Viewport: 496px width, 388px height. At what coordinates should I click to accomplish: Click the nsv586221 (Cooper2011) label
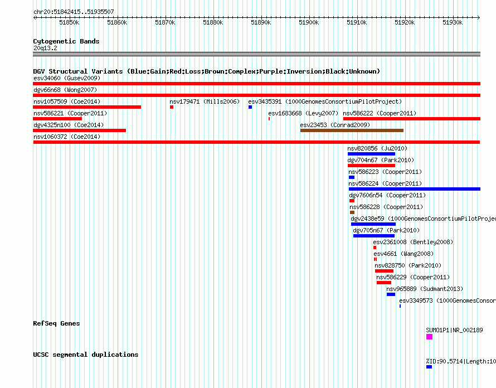tap(70, 113)
